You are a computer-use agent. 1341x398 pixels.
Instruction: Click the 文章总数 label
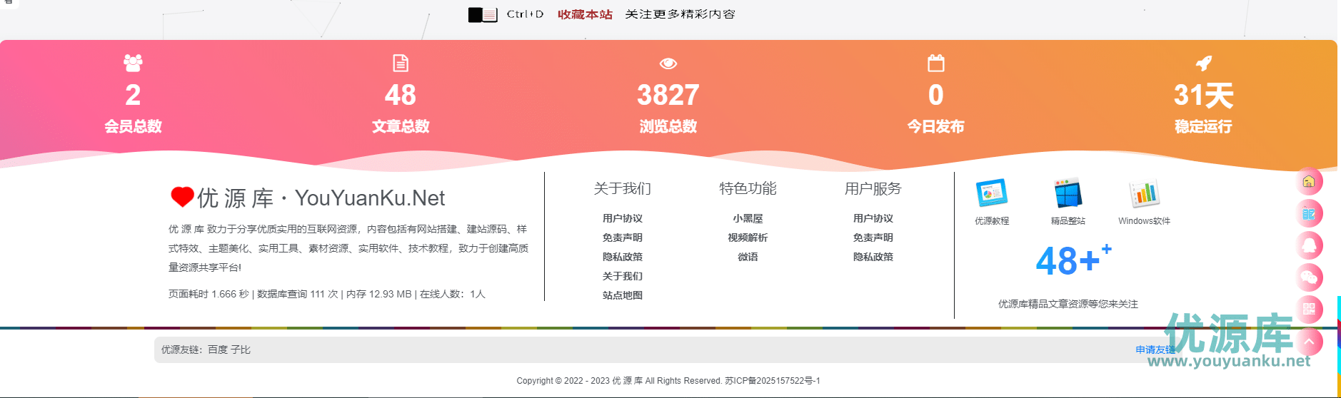point(401,126)
